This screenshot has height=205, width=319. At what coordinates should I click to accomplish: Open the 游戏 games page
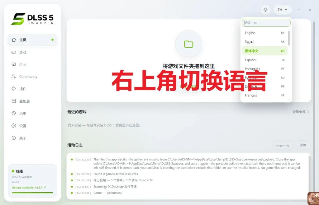point(32,52)
